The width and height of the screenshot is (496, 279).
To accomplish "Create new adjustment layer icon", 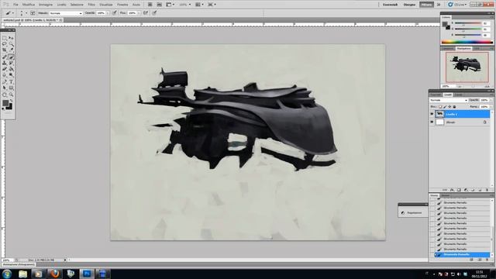I will click(466, 190).
